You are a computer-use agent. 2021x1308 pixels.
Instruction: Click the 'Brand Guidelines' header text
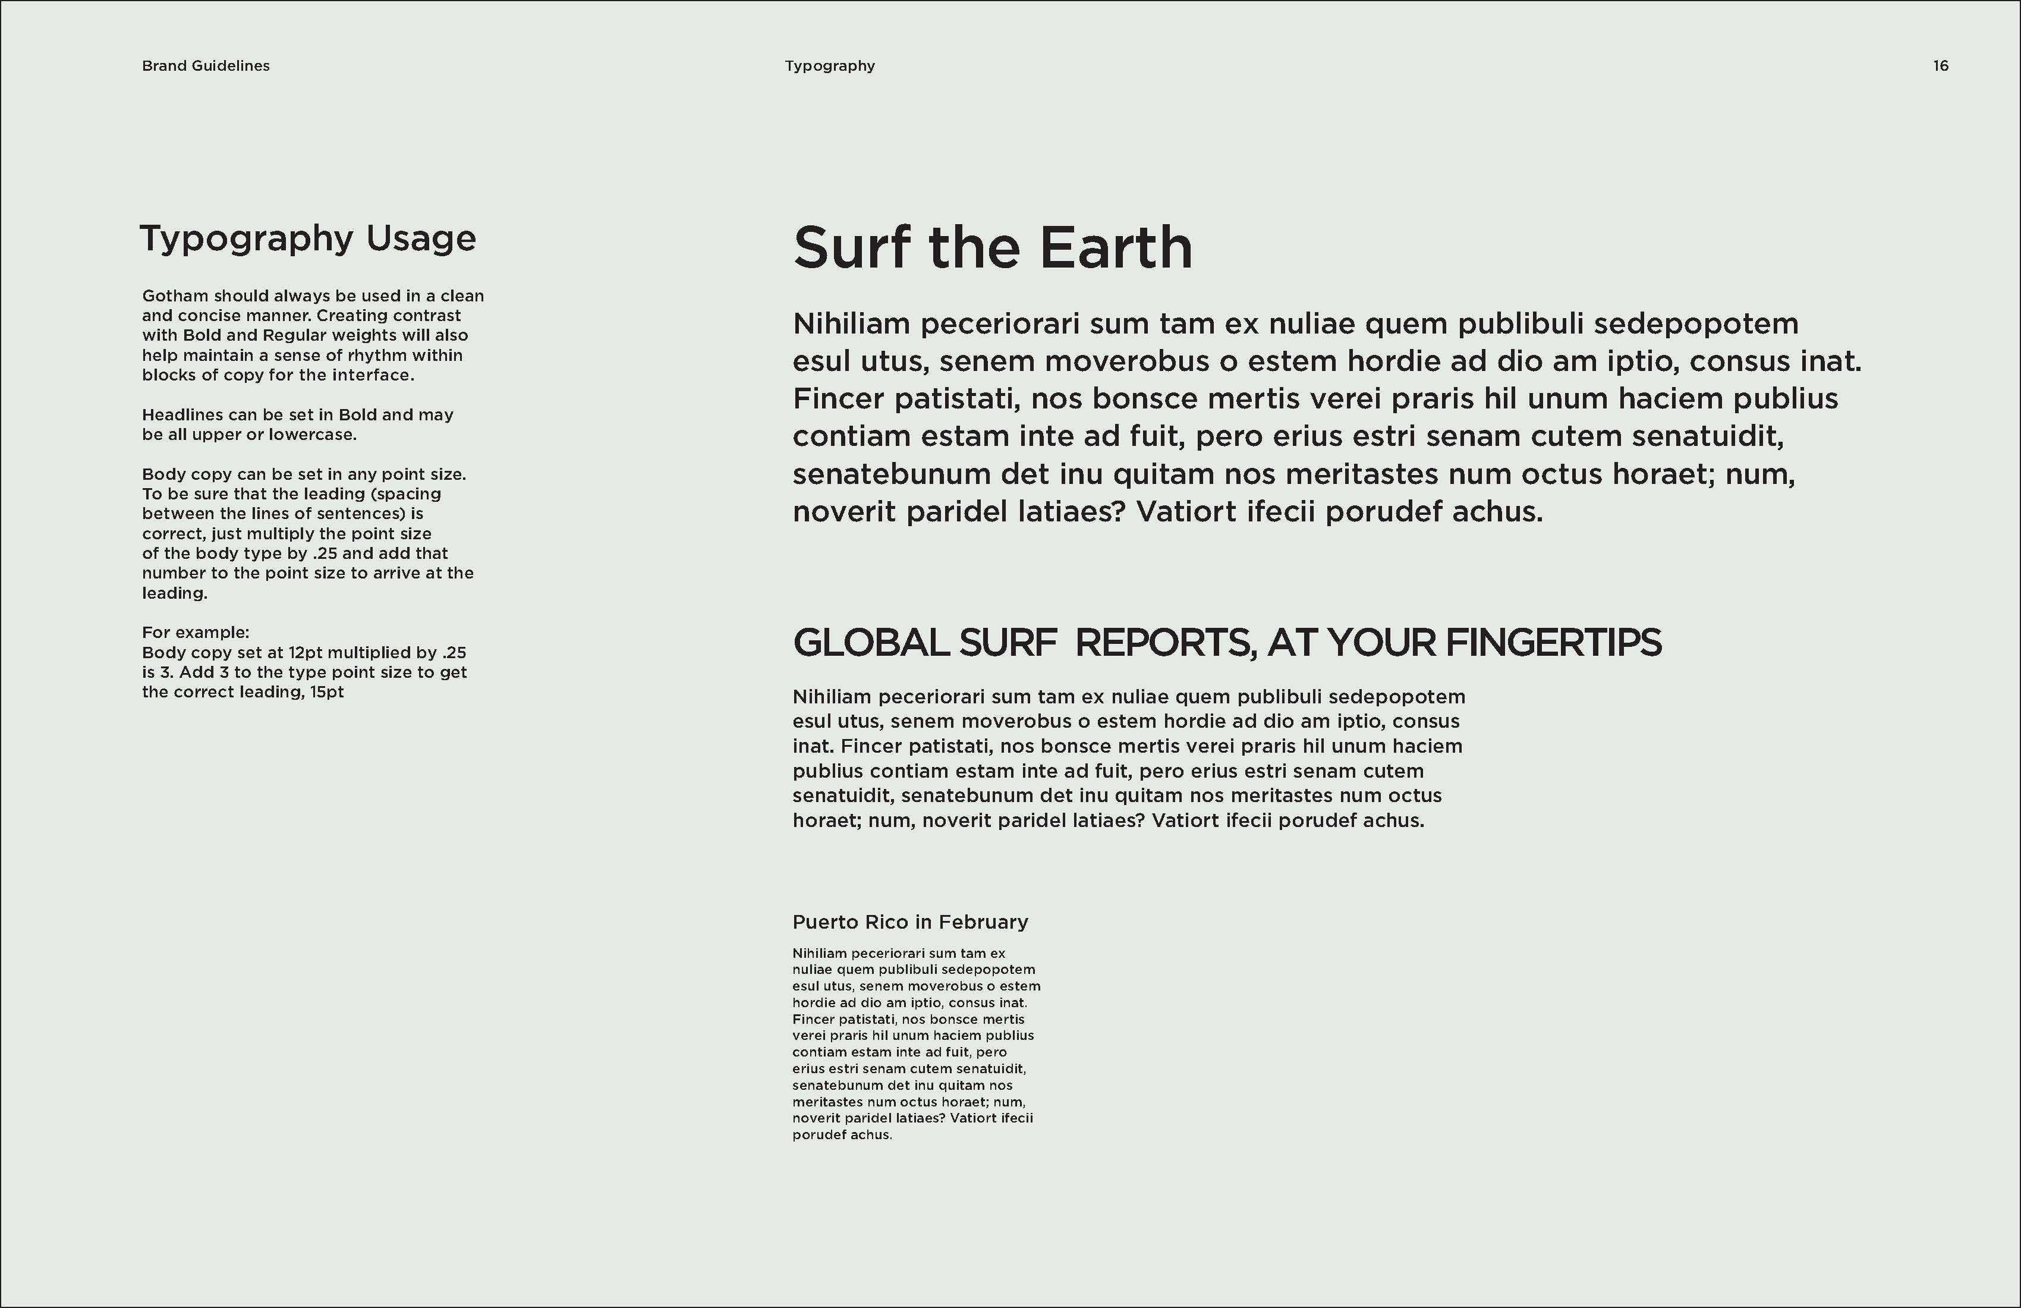(206, 65)
